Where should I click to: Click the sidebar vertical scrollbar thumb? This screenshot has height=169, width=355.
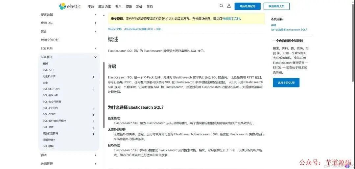[x=104, y=95]
